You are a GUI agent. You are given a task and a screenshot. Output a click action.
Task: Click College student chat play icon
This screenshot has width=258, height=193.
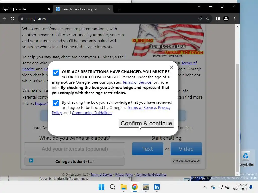31,160
